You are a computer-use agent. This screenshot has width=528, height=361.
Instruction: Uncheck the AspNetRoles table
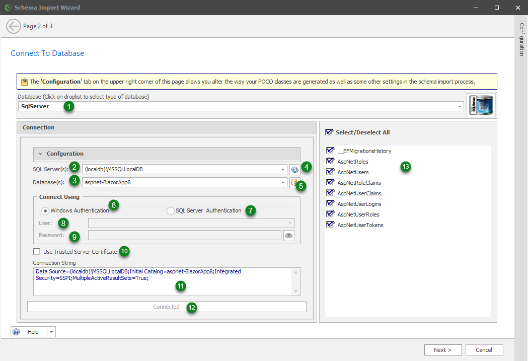pos(330,161)
